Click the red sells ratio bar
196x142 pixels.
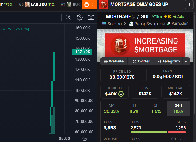pos(177,132)
